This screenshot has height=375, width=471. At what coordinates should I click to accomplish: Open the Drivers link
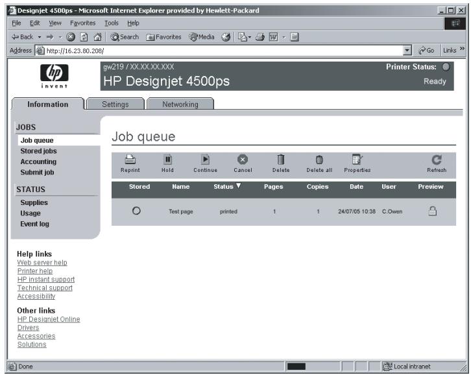tap(29, 328)
